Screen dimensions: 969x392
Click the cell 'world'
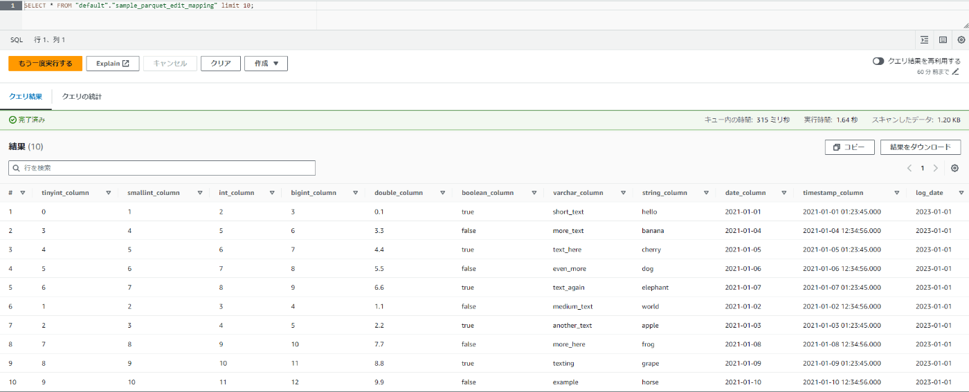(651, 306)
